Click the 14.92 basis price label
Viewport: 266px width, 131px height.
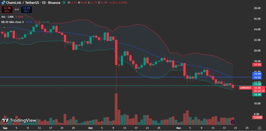click(x=256, y=78)
